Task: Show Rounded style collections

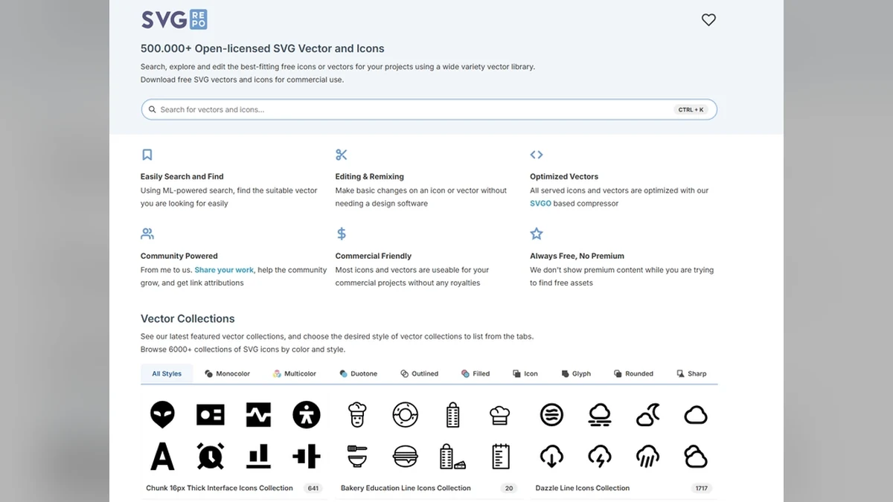Action: [633, 373]
